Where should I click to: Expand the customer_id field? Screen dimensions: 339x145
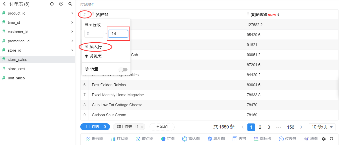pos(72,32)
